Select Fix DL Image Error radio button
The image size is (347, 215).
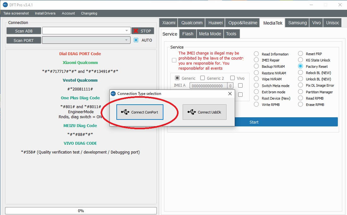pyautogui.click(x=300, y=85)
